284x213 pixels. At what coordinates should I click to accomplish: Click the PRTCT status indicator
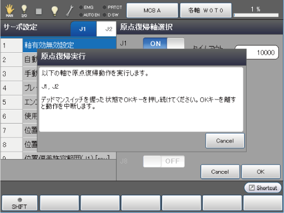[112, 7]
